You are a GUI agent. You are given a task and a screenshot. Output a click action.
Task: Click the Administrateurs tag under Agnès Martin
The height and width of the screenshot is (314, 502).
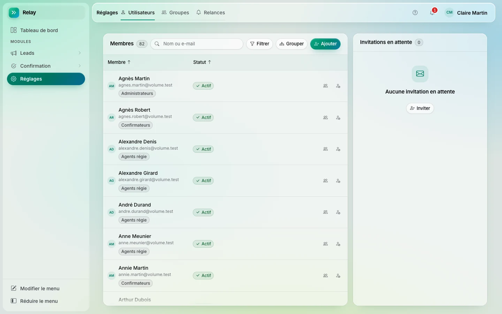pos(137,94)
